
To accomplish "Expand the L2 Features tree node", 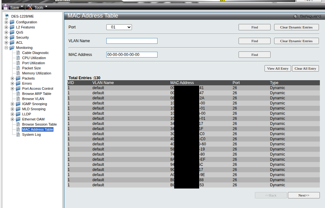I will click(6, 27).
